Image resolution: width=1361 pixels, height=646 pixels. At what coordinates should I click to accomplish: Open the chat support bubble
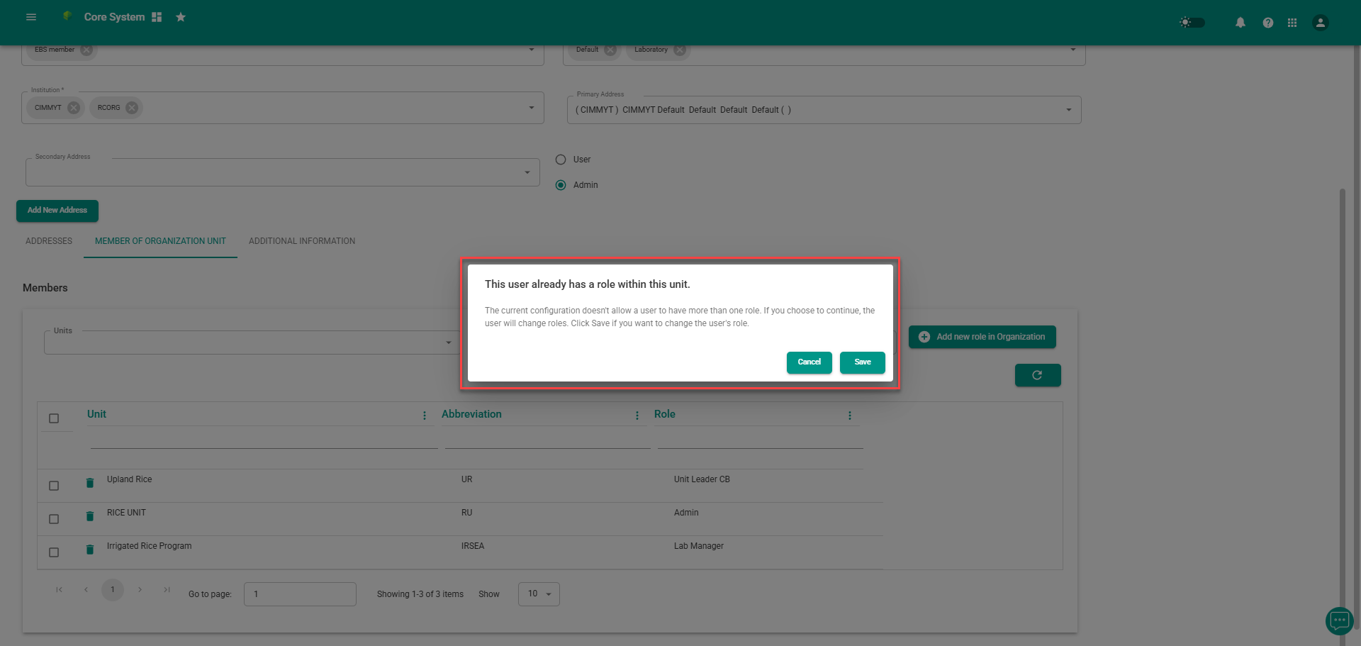coord(1338,620)
